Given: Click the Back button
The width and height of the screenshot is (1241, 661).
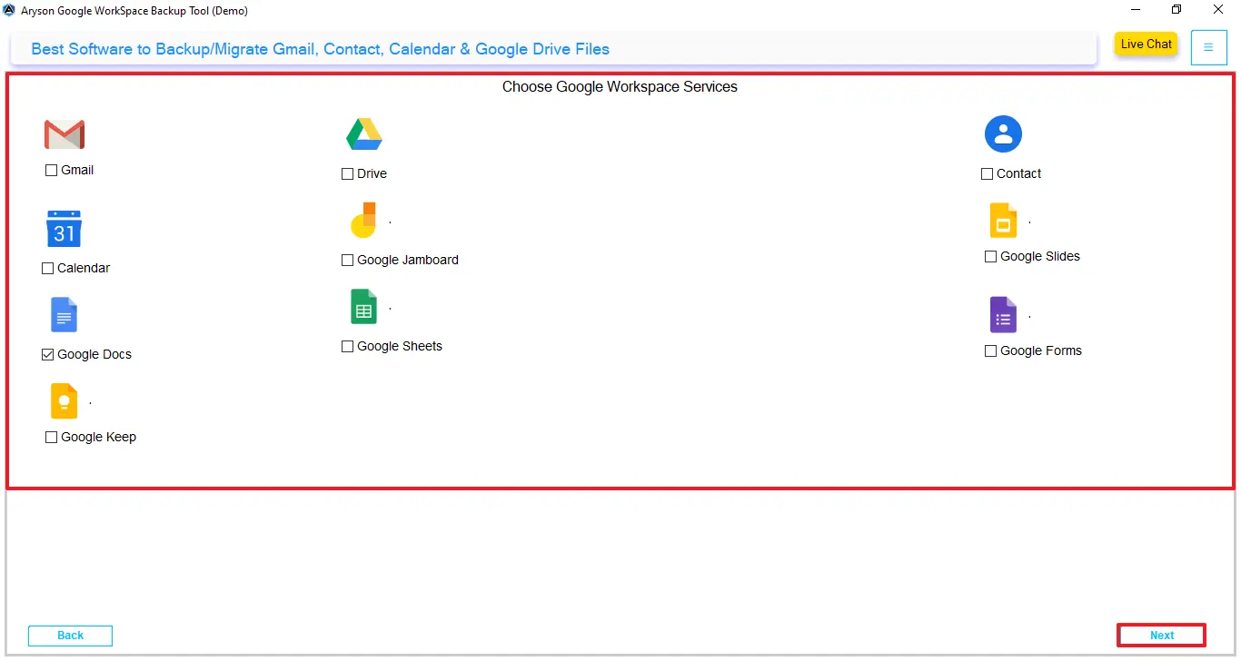Looking at the screenshot, I should coord(70,635).
